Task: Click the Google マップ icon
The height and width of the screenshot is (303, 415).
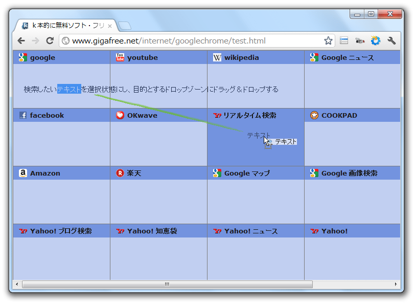Action: pyautogui.click(x=217, y=173)
